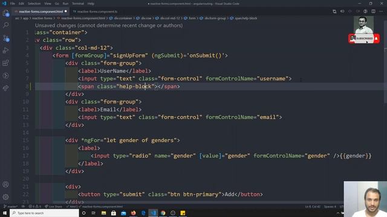Open the File menu
Image resolution: width=387 pixels, height=217 pixels.
(12, 4)
